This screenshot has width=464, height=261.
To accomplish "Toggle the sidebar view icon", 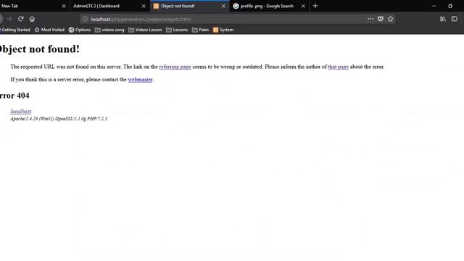I will point(455,19).
